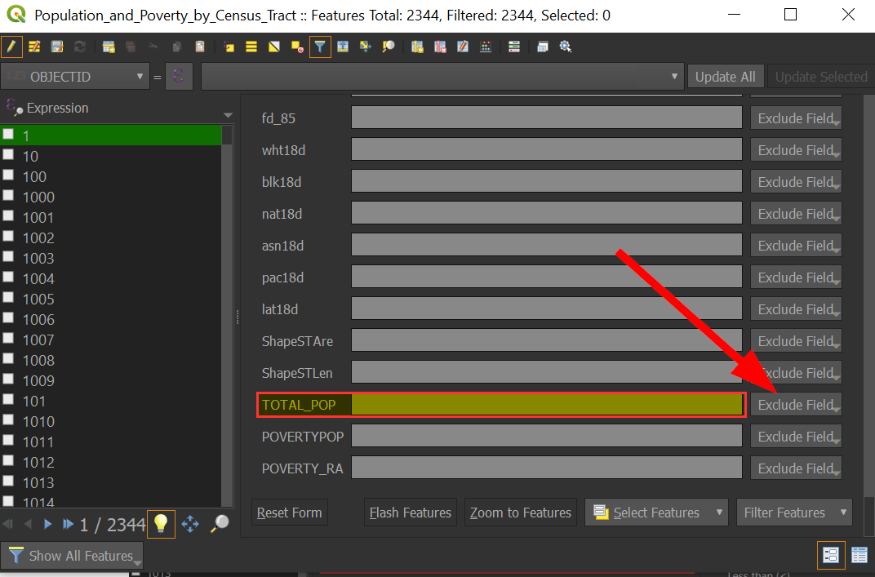Toggle editing mode with the pencil icon

click(11, 47)
